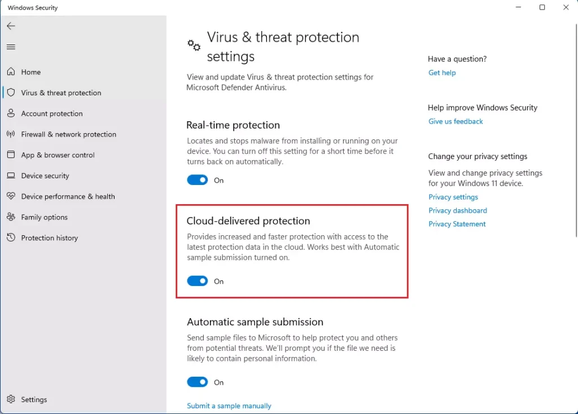Open Protection history

click(50, 237)
